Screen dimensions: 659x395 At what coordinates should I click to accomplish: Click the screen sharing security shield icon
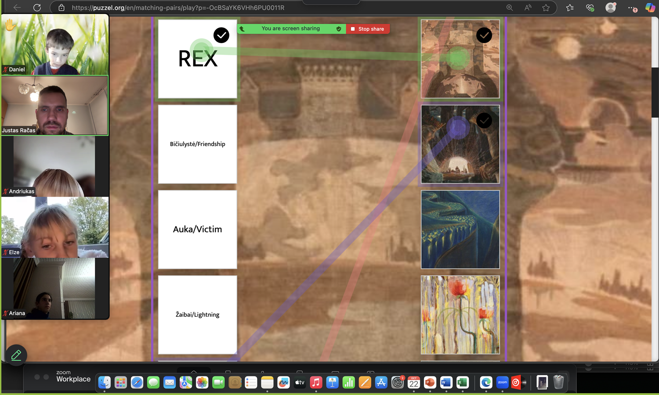(x=339, y=29)
